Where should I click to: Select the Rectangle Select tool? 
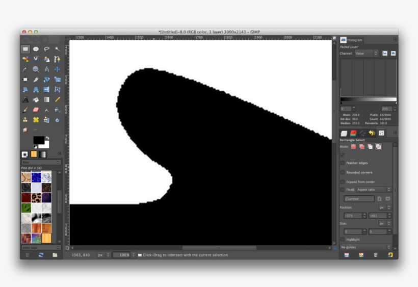click(x=25, y=49)
